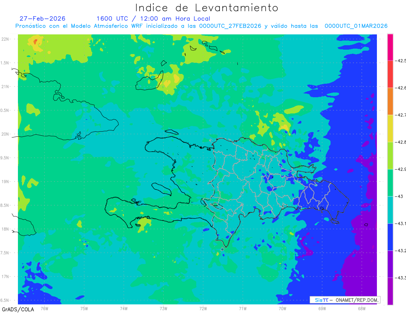Click the '75W' longitude label

(x=84, y=308)
